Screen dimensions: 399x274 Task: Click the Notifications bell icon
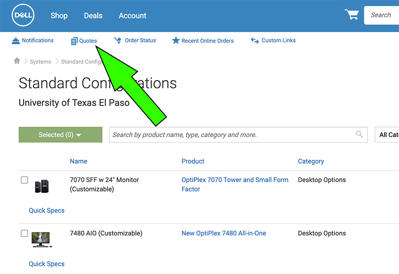15,40
